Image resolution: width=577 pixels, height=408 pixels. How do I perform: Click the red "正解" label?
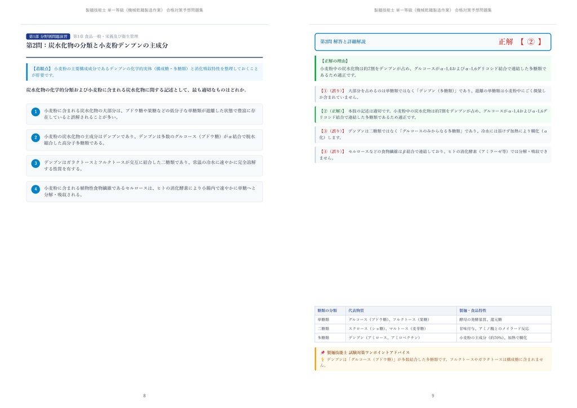point(505,42)
